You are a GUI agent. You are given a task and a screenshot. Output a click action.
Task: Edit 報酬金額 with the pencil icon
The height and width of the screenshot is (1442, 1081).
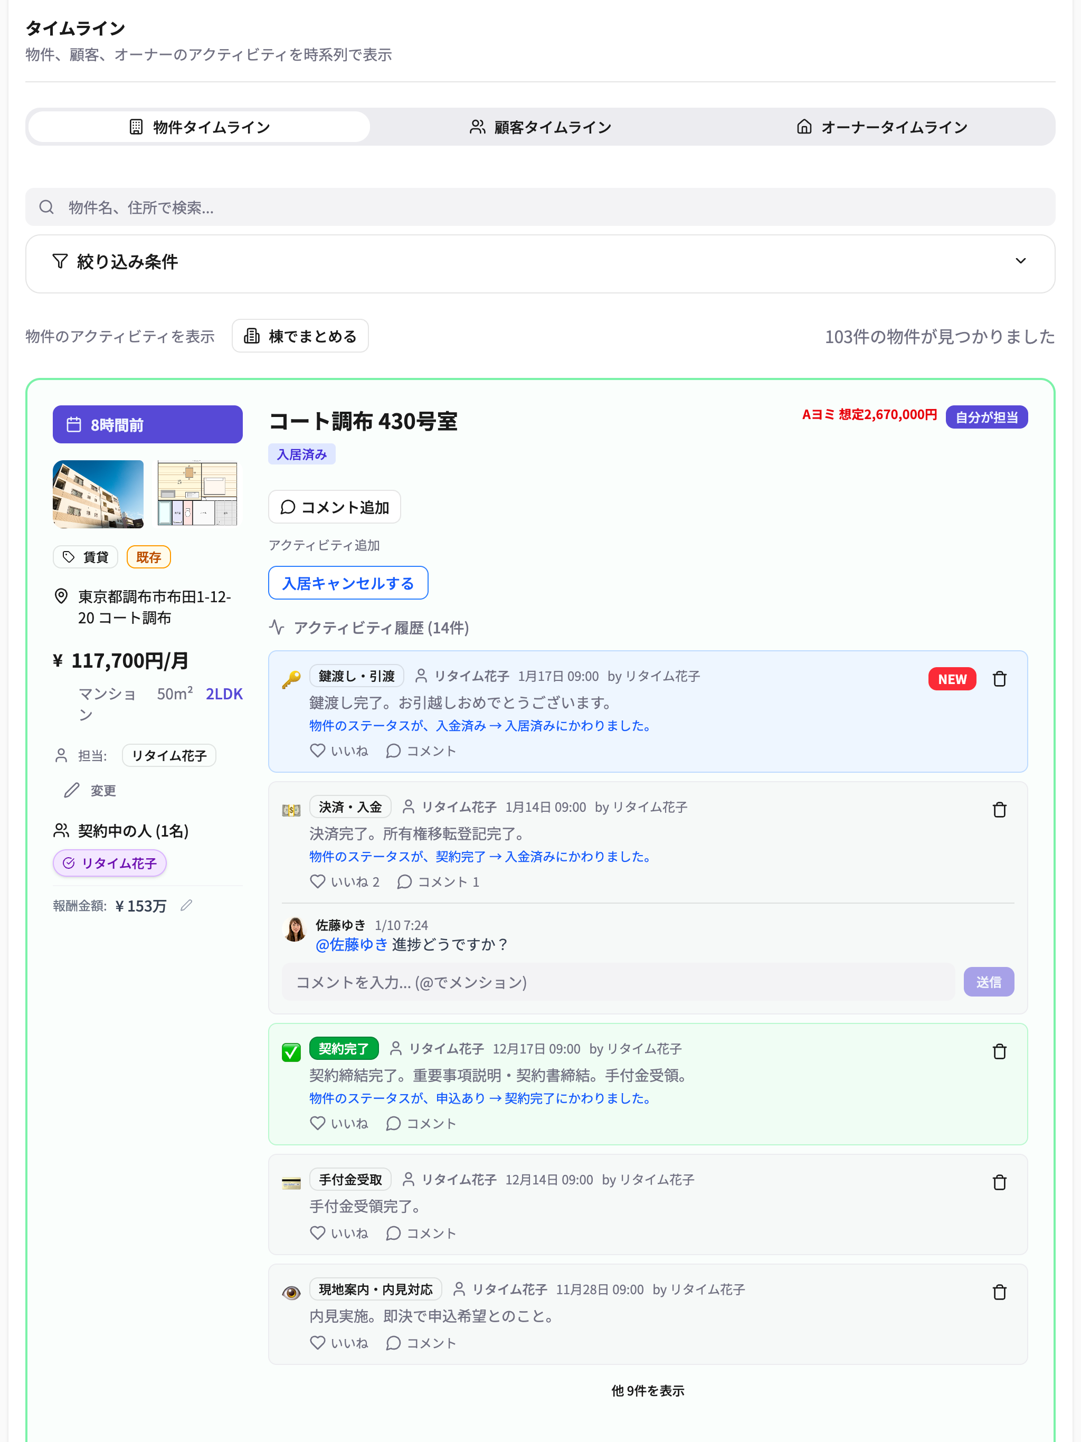coord(187,906)
